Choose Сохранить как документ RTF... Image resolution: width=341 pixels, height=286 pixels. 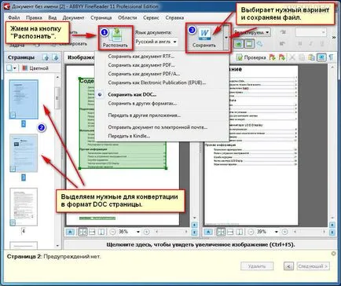point(162,57)
